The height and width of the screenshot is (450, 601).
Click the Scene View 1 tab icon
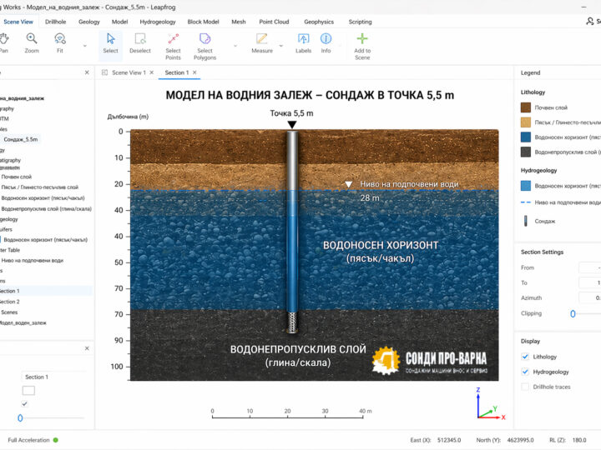(x=104, y=72)
